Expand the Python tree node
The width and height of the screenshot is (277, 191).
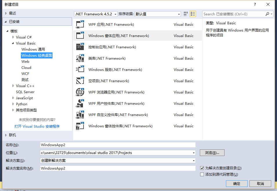pyautogui.click(x=13, y=104)
